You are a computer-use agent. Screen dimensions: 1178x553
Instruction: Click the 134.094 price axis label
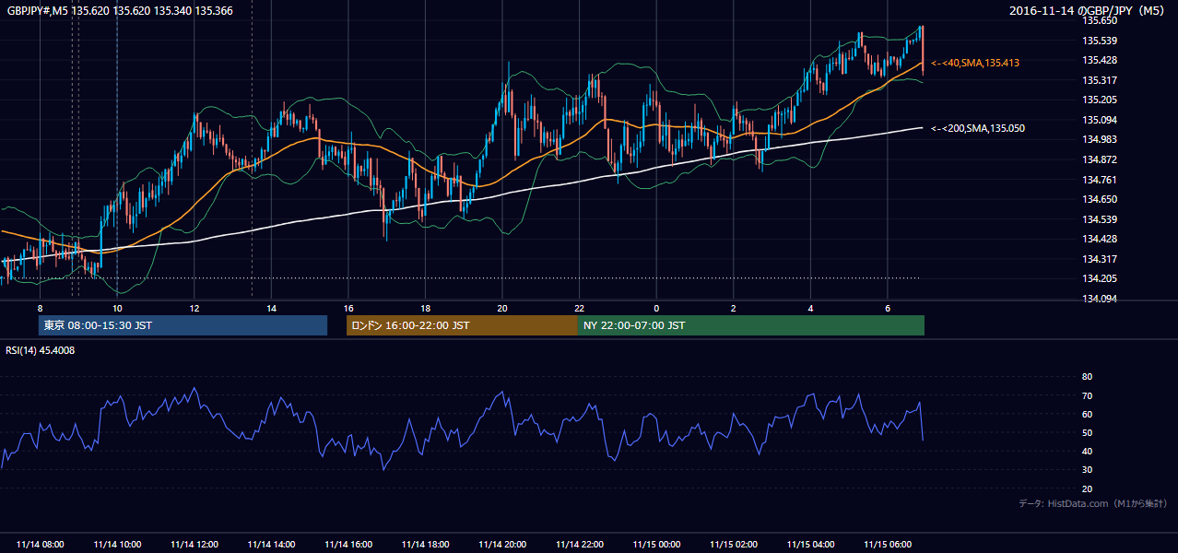point(1099,299)
